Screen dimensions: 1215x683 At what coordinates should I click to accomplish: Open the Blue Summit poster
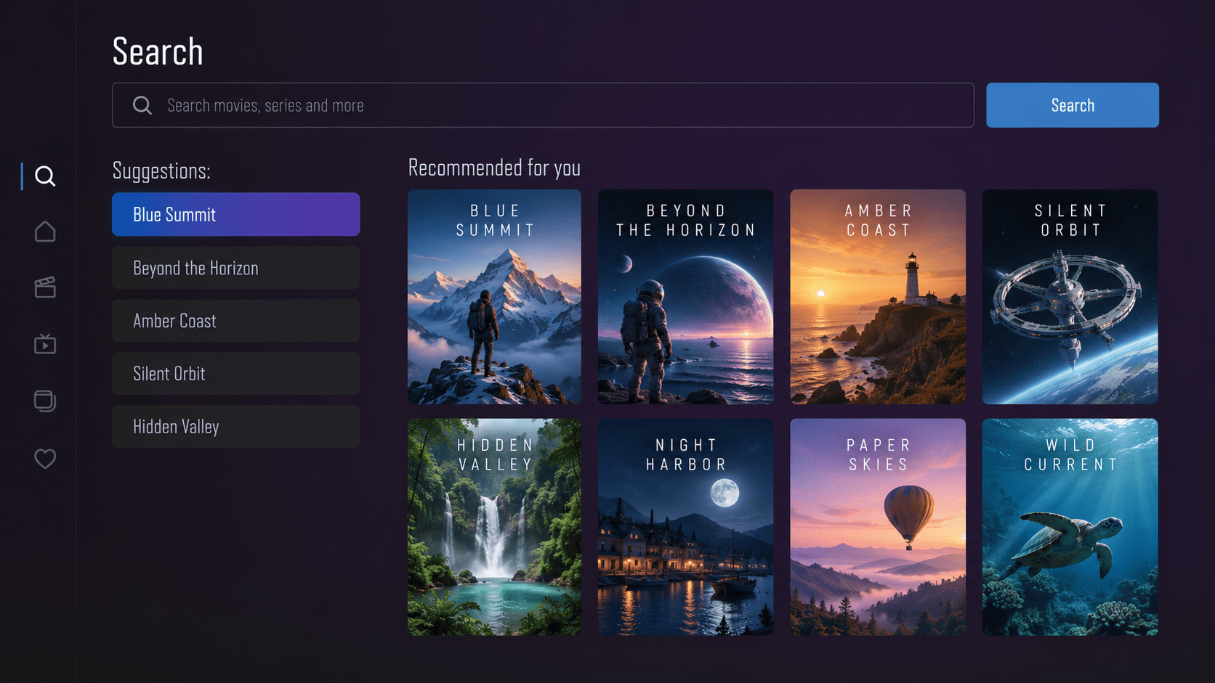494,297
